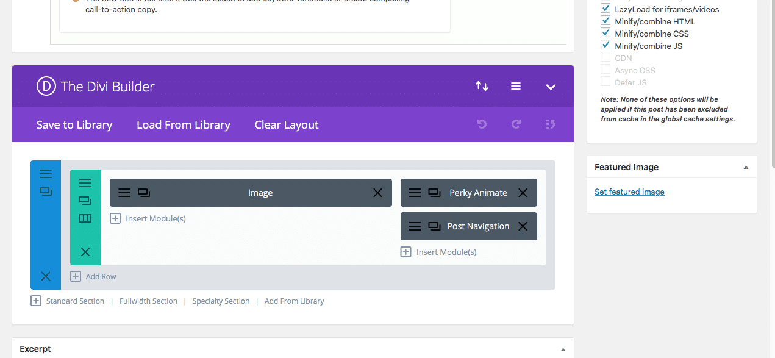Click the redo arrow in Divi toolbar
The width and height of the screenshot is (775, 358).
[x=516, y=124]
